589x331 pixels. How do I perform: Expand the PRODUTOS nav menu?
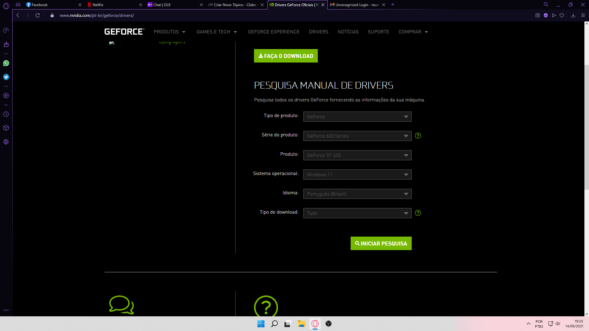(x=170, y=32)
